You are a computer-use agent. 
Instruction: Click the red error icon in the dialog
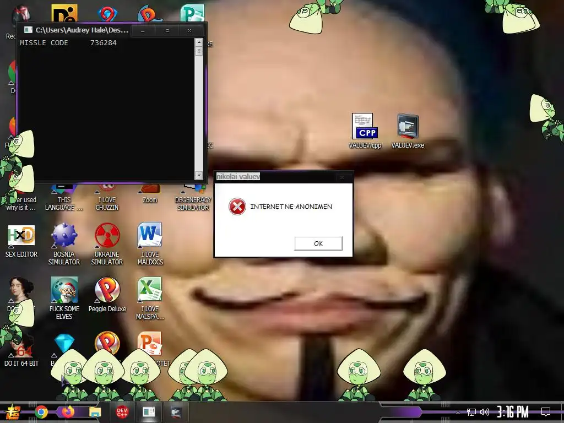pyautogui.click(x=237, y=207)
